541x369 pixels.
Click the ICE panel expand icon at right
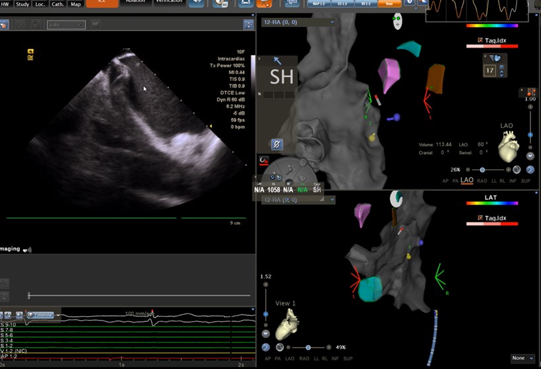(249, 24)
